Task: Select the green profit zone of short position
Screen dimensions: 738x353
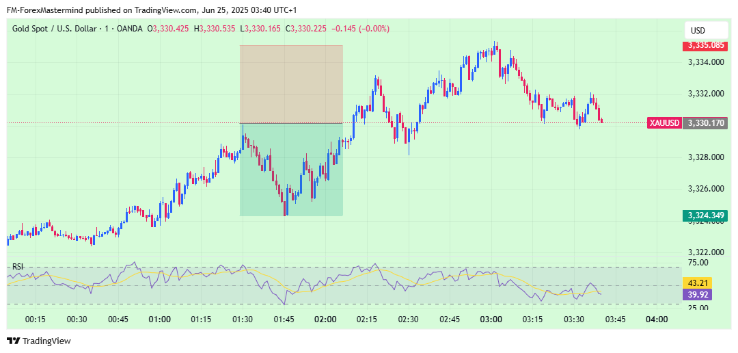Action: point(291,170)
